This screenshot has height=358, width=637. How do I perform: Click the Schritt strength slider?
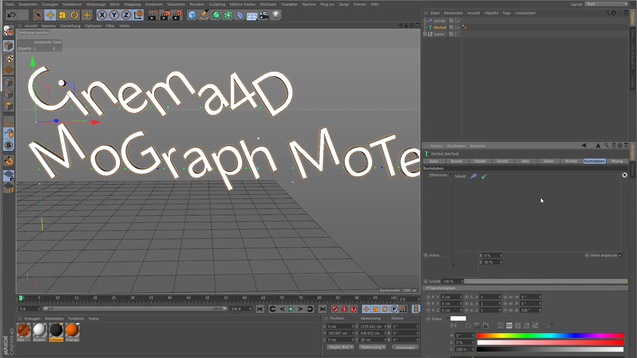click(545, 281)
